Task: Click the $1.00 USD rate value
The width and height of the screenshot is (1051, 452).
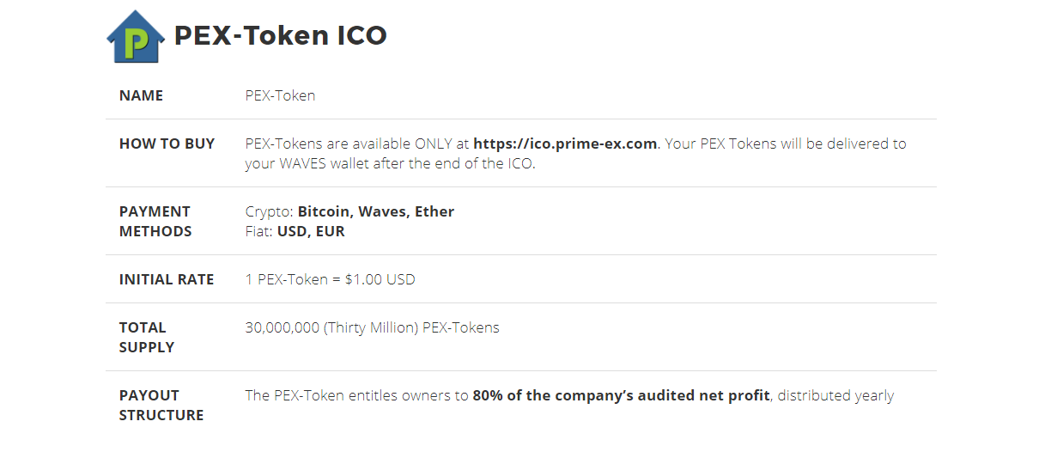Action: (x=380, y=279)
